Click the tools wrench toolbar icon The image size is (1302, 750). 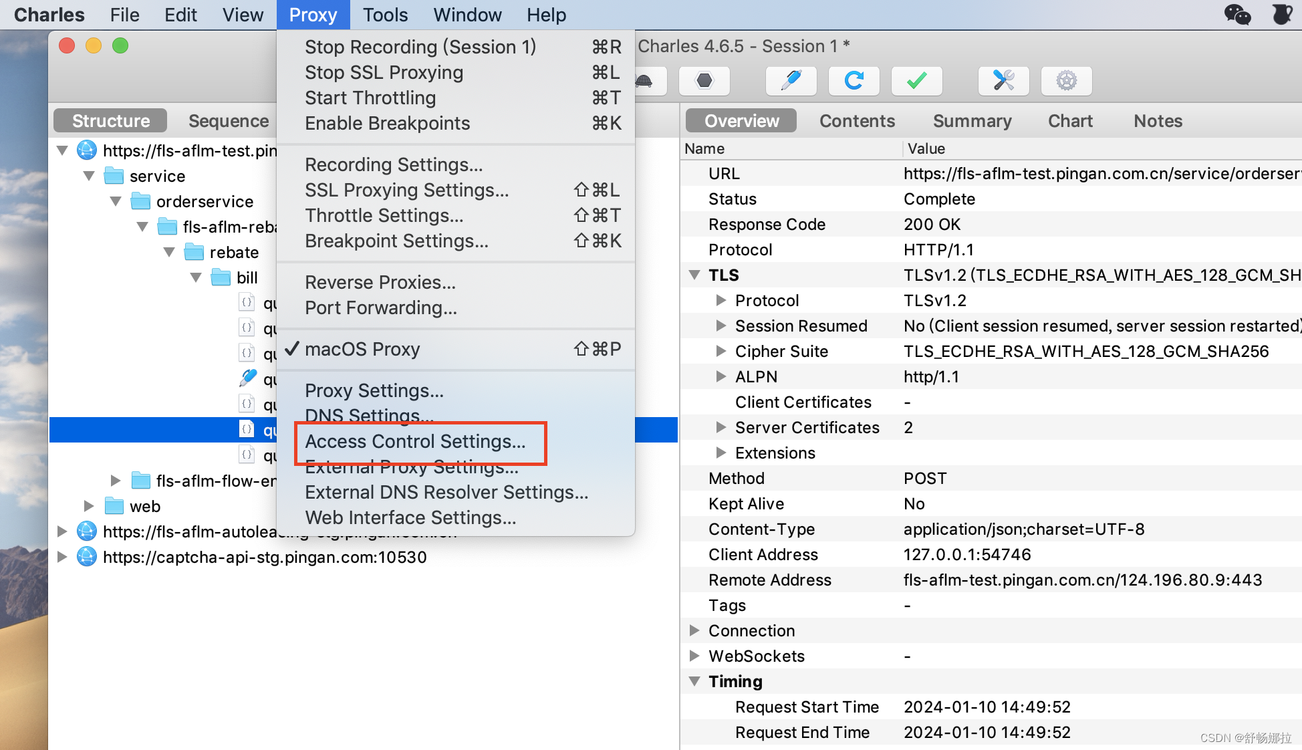[1003, 81]
